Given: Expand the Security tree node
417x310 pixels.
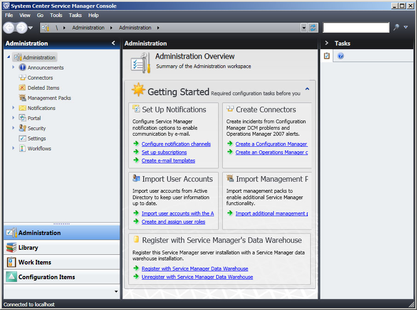Looking at the screenshot, I should coord(13,127).
